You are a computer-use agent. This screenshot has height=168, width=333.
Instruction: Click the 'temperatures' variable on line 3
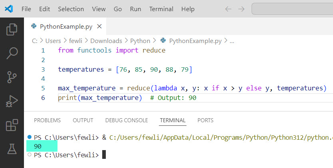pyautogui.click(x=81, y=70)
